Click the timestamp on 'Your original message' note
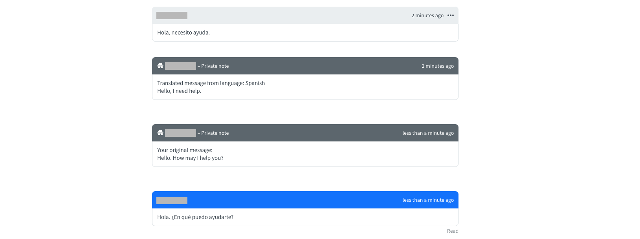The height and width of the screenshot is (239, 640). (427, 133)
